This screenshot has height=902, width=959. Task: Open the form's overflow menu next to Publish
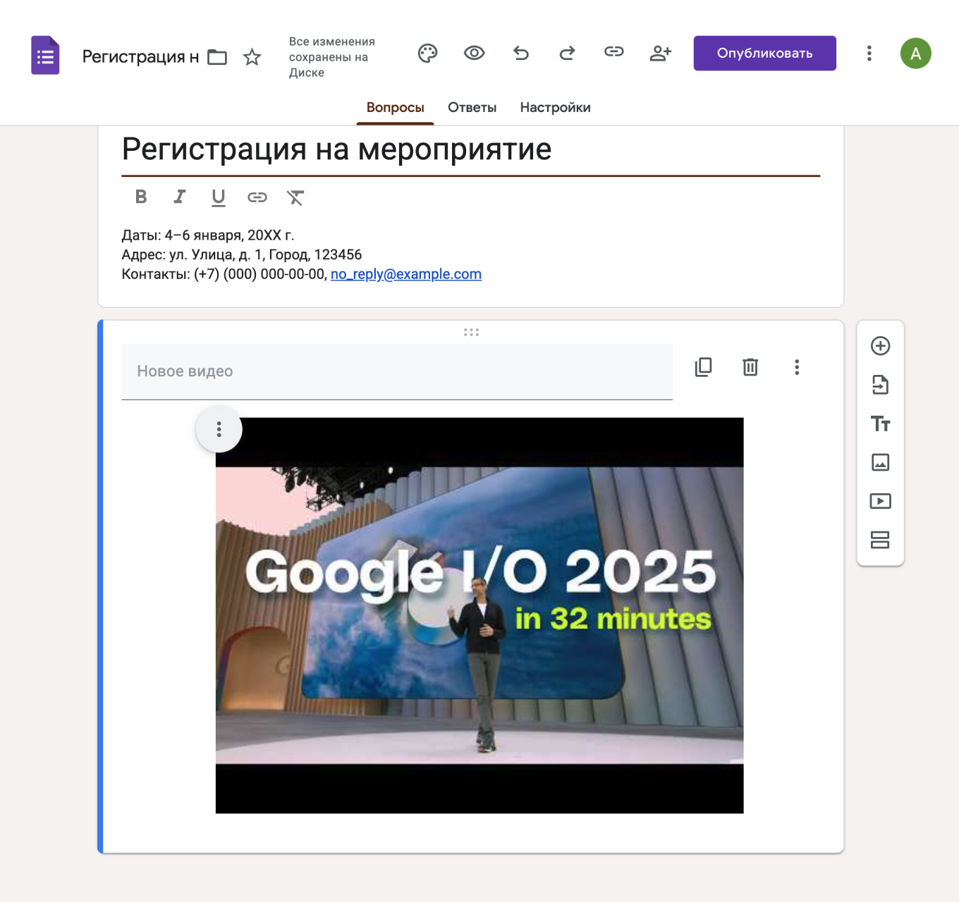(869, 53)
